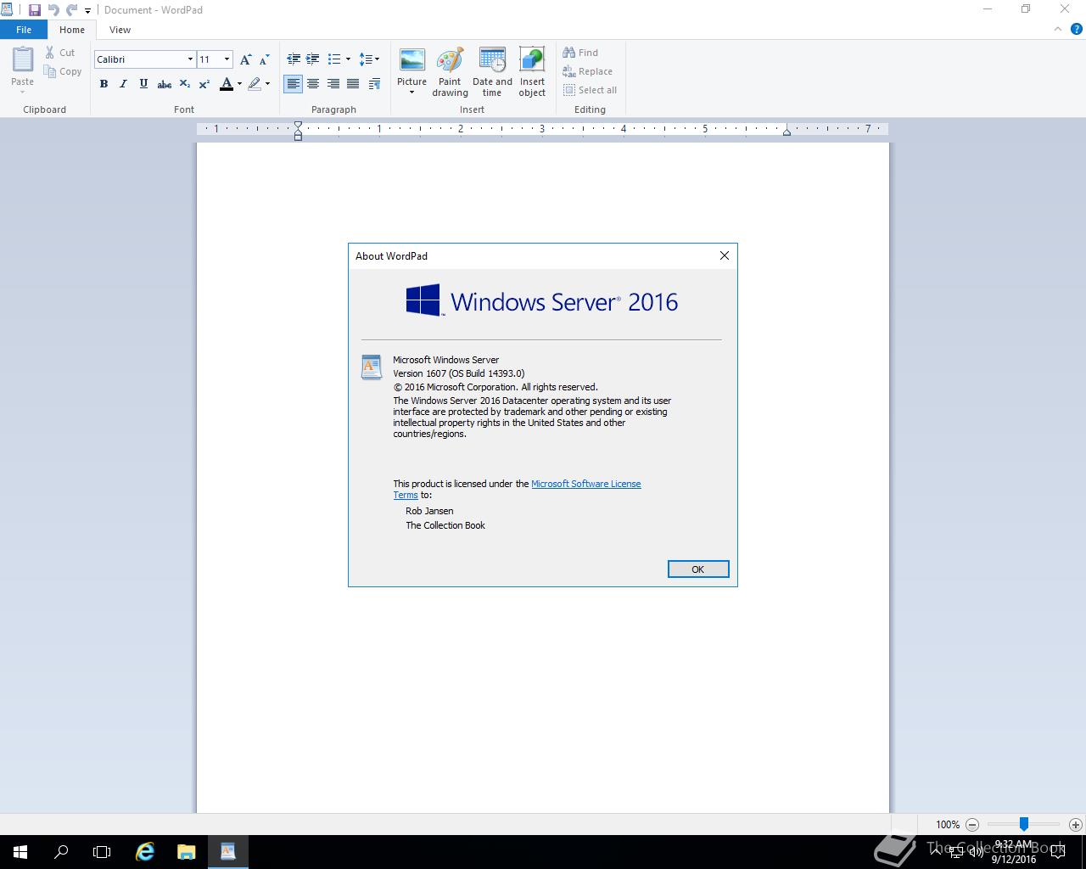The image size is (1086, 869).
Task: Click in the Calibri font name field
Action: [139, 59]
